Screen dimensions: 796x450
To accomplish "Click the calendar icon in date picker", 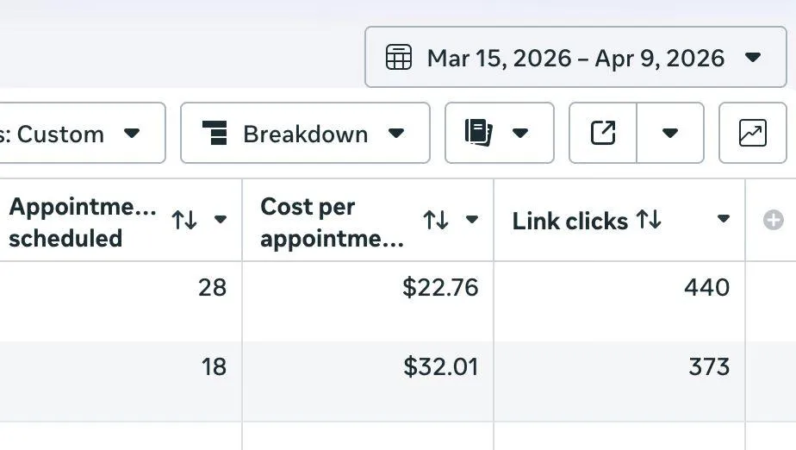I will pyautogui.click(x=398, y=58).
